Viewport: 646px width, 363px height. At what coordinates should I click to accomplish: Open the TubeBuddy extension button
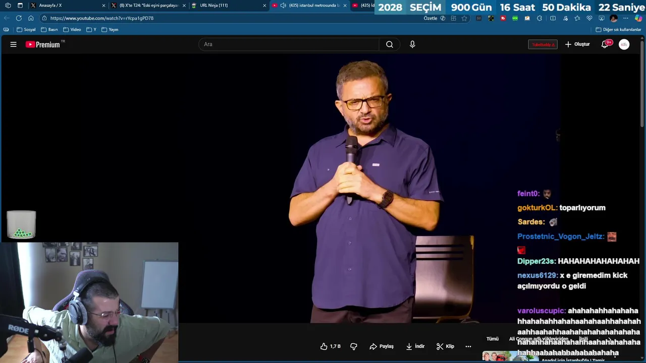[x=543, y=44]
